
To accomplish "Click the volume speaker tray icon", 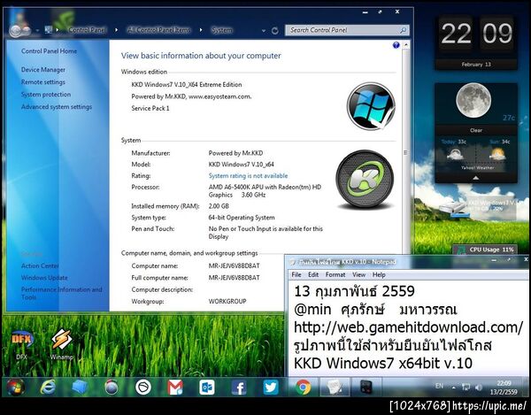I will [479, 387].
